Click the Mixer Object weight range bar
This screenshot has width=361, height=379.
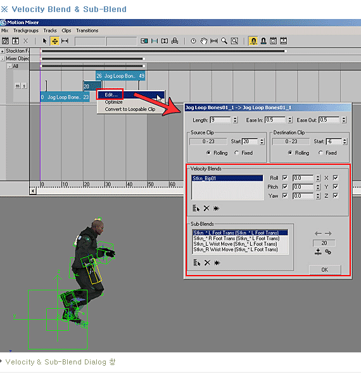[x=92, y=59]
